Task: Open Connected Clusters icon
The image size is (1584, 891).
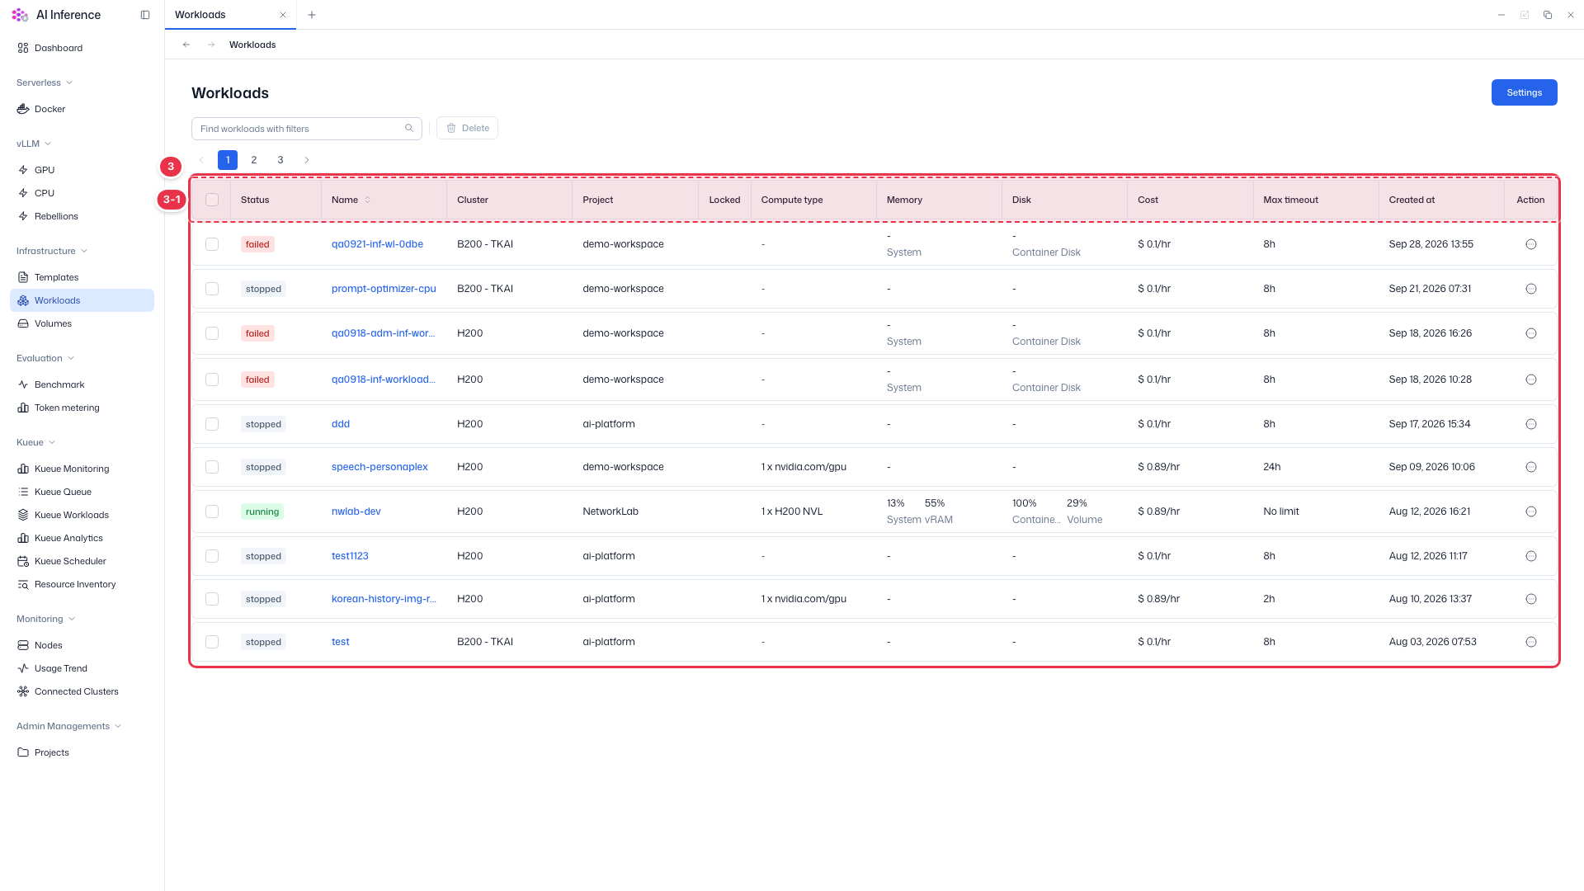Action: [x=23, y=691]
